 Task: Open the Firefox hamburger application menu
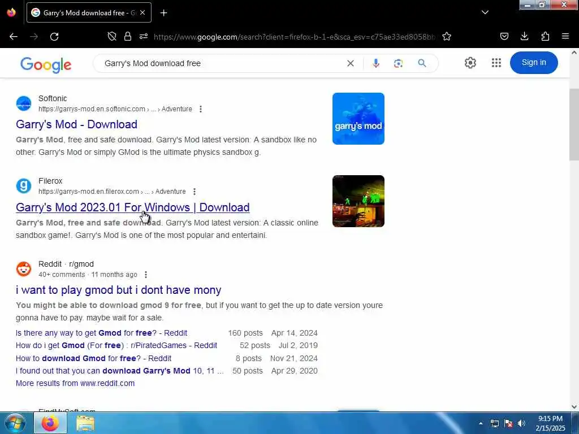565,36
